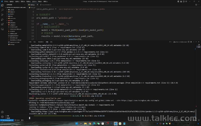Open the Search view in activity bar
The height and width of the screenshot is (126, 201).
click(2, 10)
